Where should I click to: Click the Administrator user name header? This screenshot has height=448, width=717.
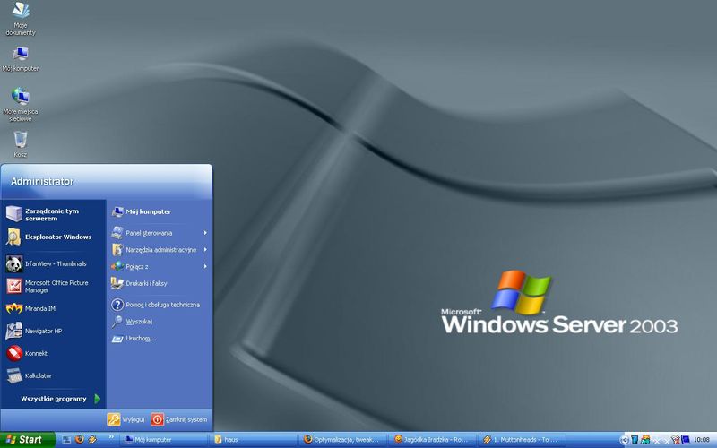(42, 182)
